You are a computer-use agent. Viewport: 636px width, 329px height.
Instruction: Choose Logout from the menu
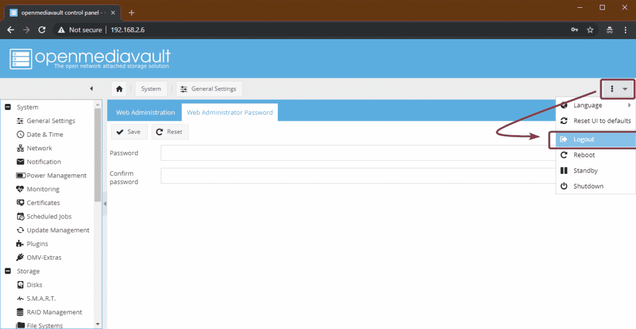tap(596, 139)
